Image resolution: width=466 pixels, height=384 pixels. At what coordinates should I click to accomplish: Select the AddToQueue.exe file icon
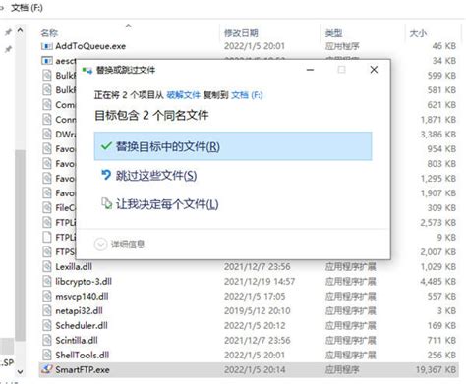47,46
